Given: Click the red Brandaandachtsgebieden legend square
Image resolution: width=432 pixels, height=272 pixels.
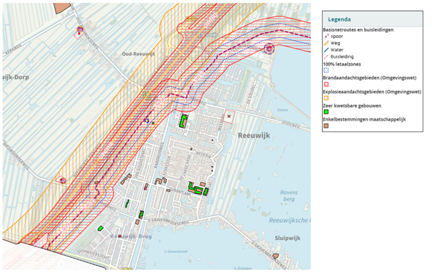Looking at the screenshot, I should coord(326,84).
